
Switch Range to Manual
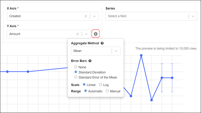tap(107, 91)
